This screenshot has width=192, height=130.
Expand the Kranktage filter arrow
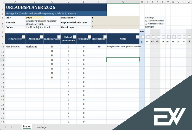(89, 37)
